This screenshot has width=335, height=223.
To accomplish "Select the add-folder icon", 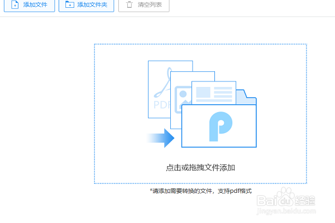I will [70, 4].
